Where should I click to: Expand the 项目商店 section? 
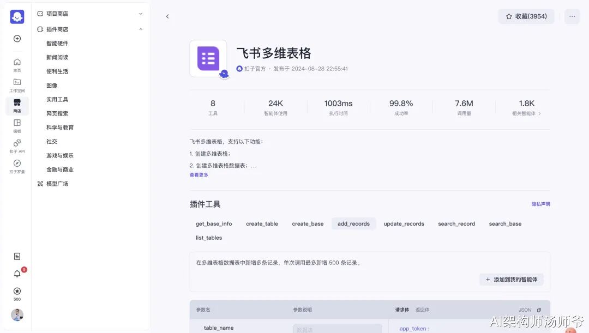coord(141,14)
